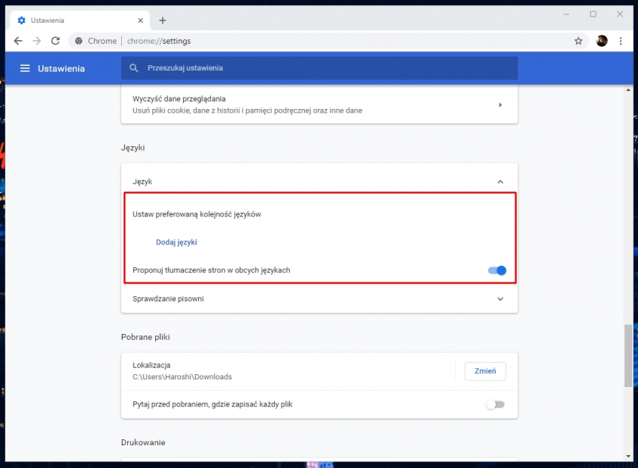Screen dimensions: 638x468
Task: Click Zmień to change download location
Action: tap(484, 371)
